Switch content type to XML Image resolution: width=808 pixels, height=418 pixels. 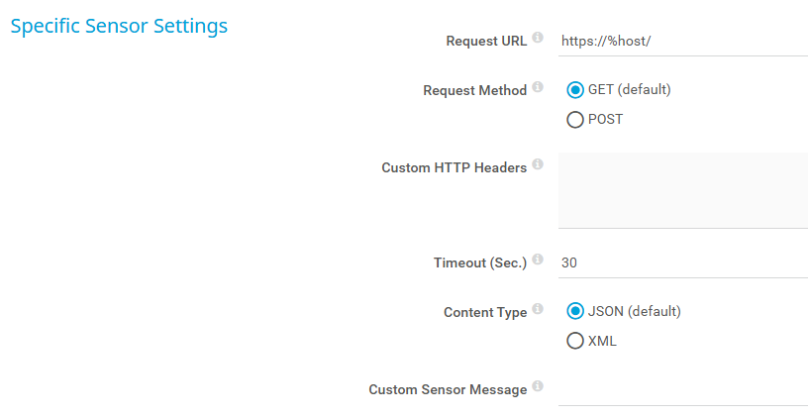pos(575,341)
